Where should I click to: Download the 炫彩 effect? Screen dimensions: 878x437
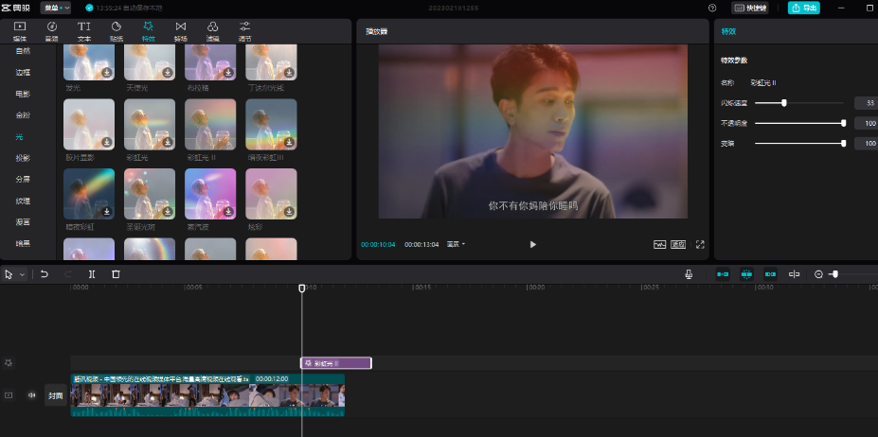[289, 212]
